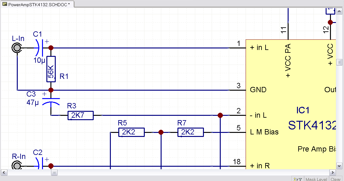The width and height of the screenshot is (344, 181).
Task: Click the horizontal scrollbar thumb
Action: coord(54,173)
